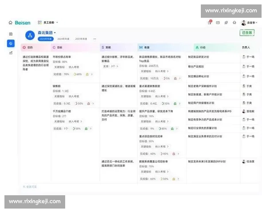
Task: Open the mail envelope icon in header
Action: 218,23
